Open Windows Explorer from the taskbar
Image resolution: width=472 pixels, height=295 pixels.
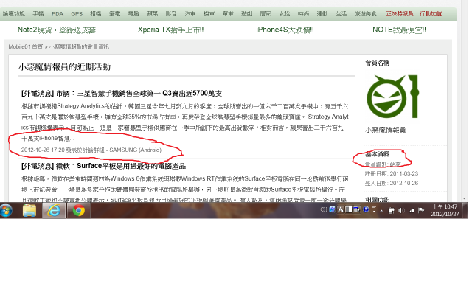coord(29,210)
